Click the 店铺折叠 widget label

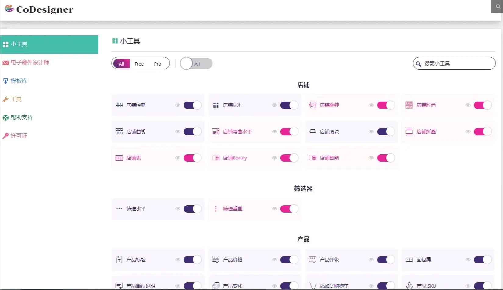[426, 132]
